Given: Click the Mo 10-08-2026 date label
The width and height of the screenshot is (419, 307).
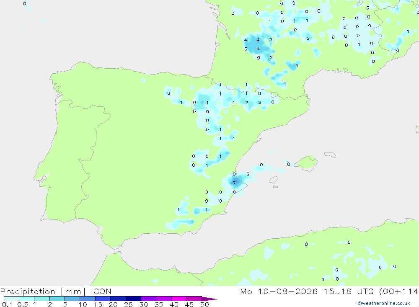Looking at the screenshot, I should (279, 291).
